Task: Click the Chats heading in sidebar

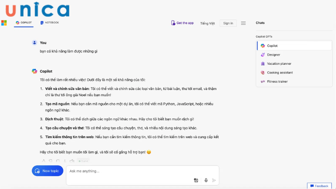Action: coord(260,23)
